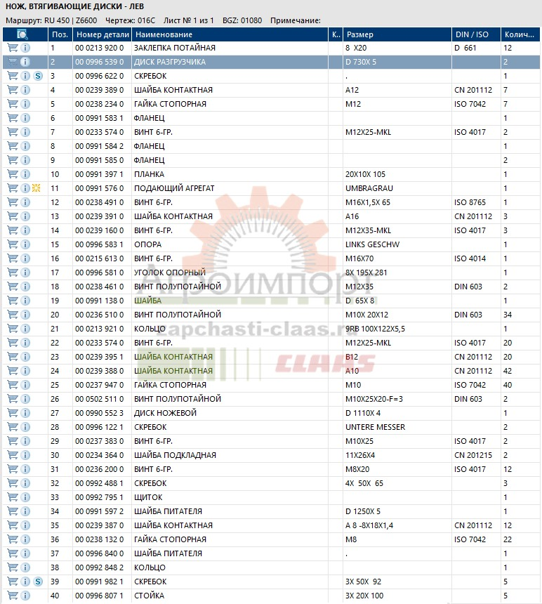Add ПОДАЮЩИЙ АГРЕГАТ to cart
Viewport: 542px width, 604px height.
tap(13, 188)
